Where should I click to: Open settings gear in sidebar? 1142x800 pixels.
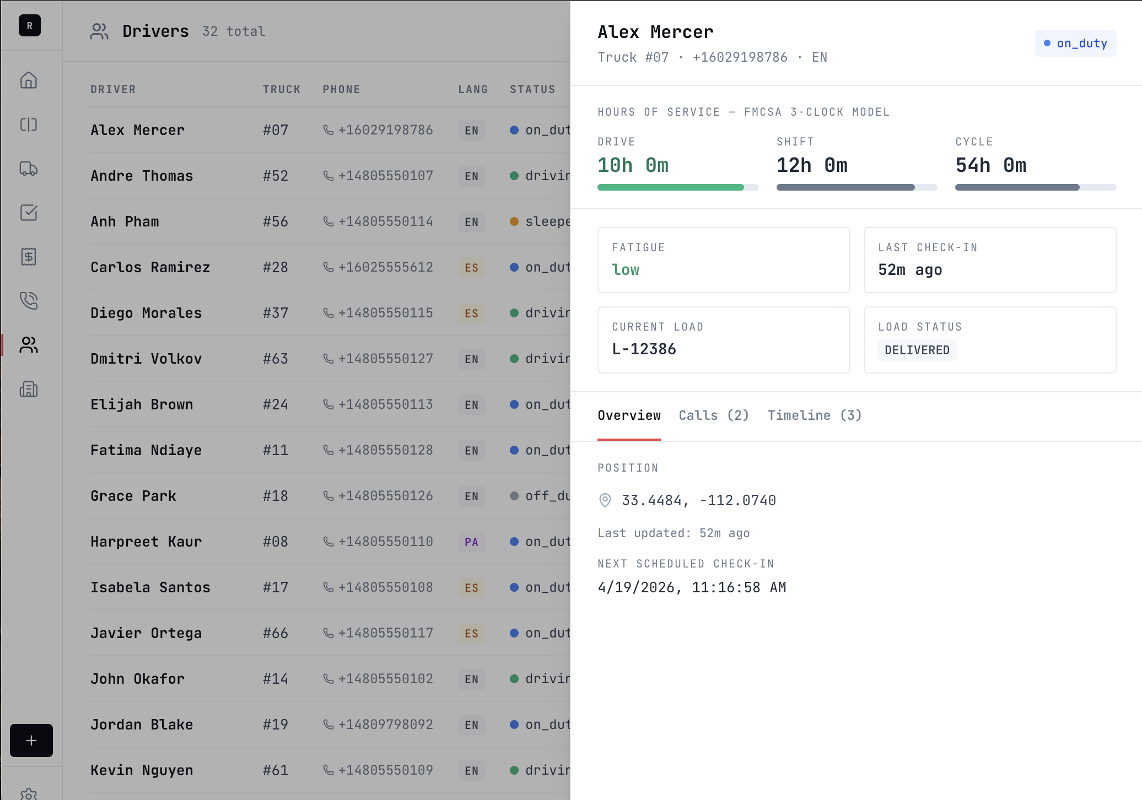tap(29, 793)
